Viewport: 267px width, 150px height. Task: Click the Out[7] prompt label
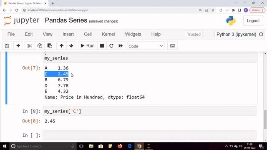point(31,68)
